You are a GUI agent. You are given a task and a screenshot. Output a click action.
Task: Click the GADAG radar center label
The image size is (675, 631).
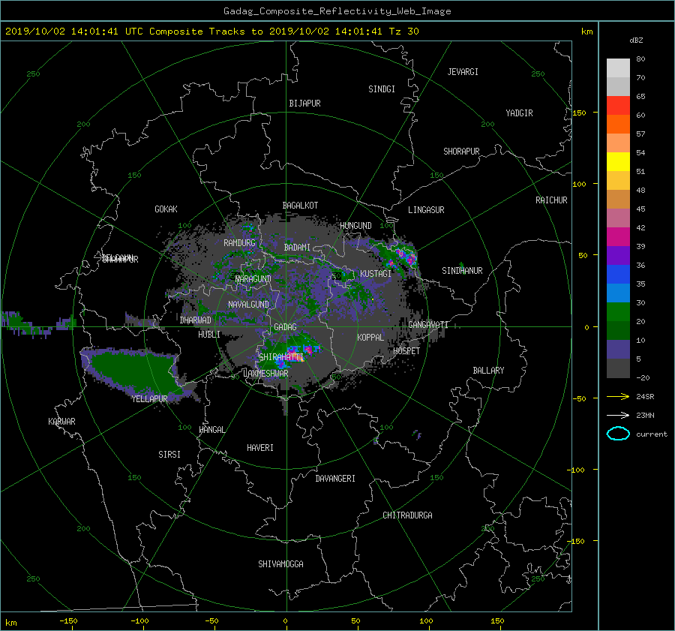[x=285, y=327]
